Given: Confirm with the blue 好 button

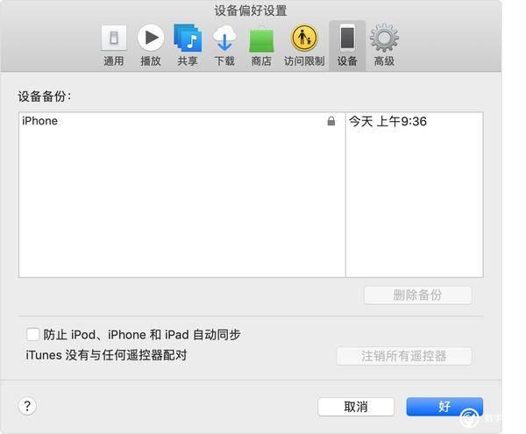Looking at the screenshot, I should coord(444,407).
